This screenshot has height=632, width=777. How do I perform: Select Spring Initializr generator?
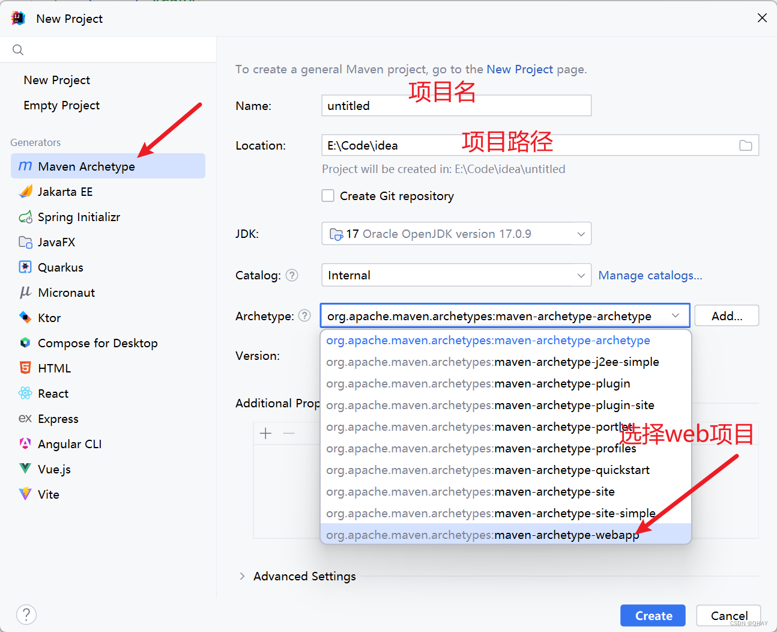(108, 217)
